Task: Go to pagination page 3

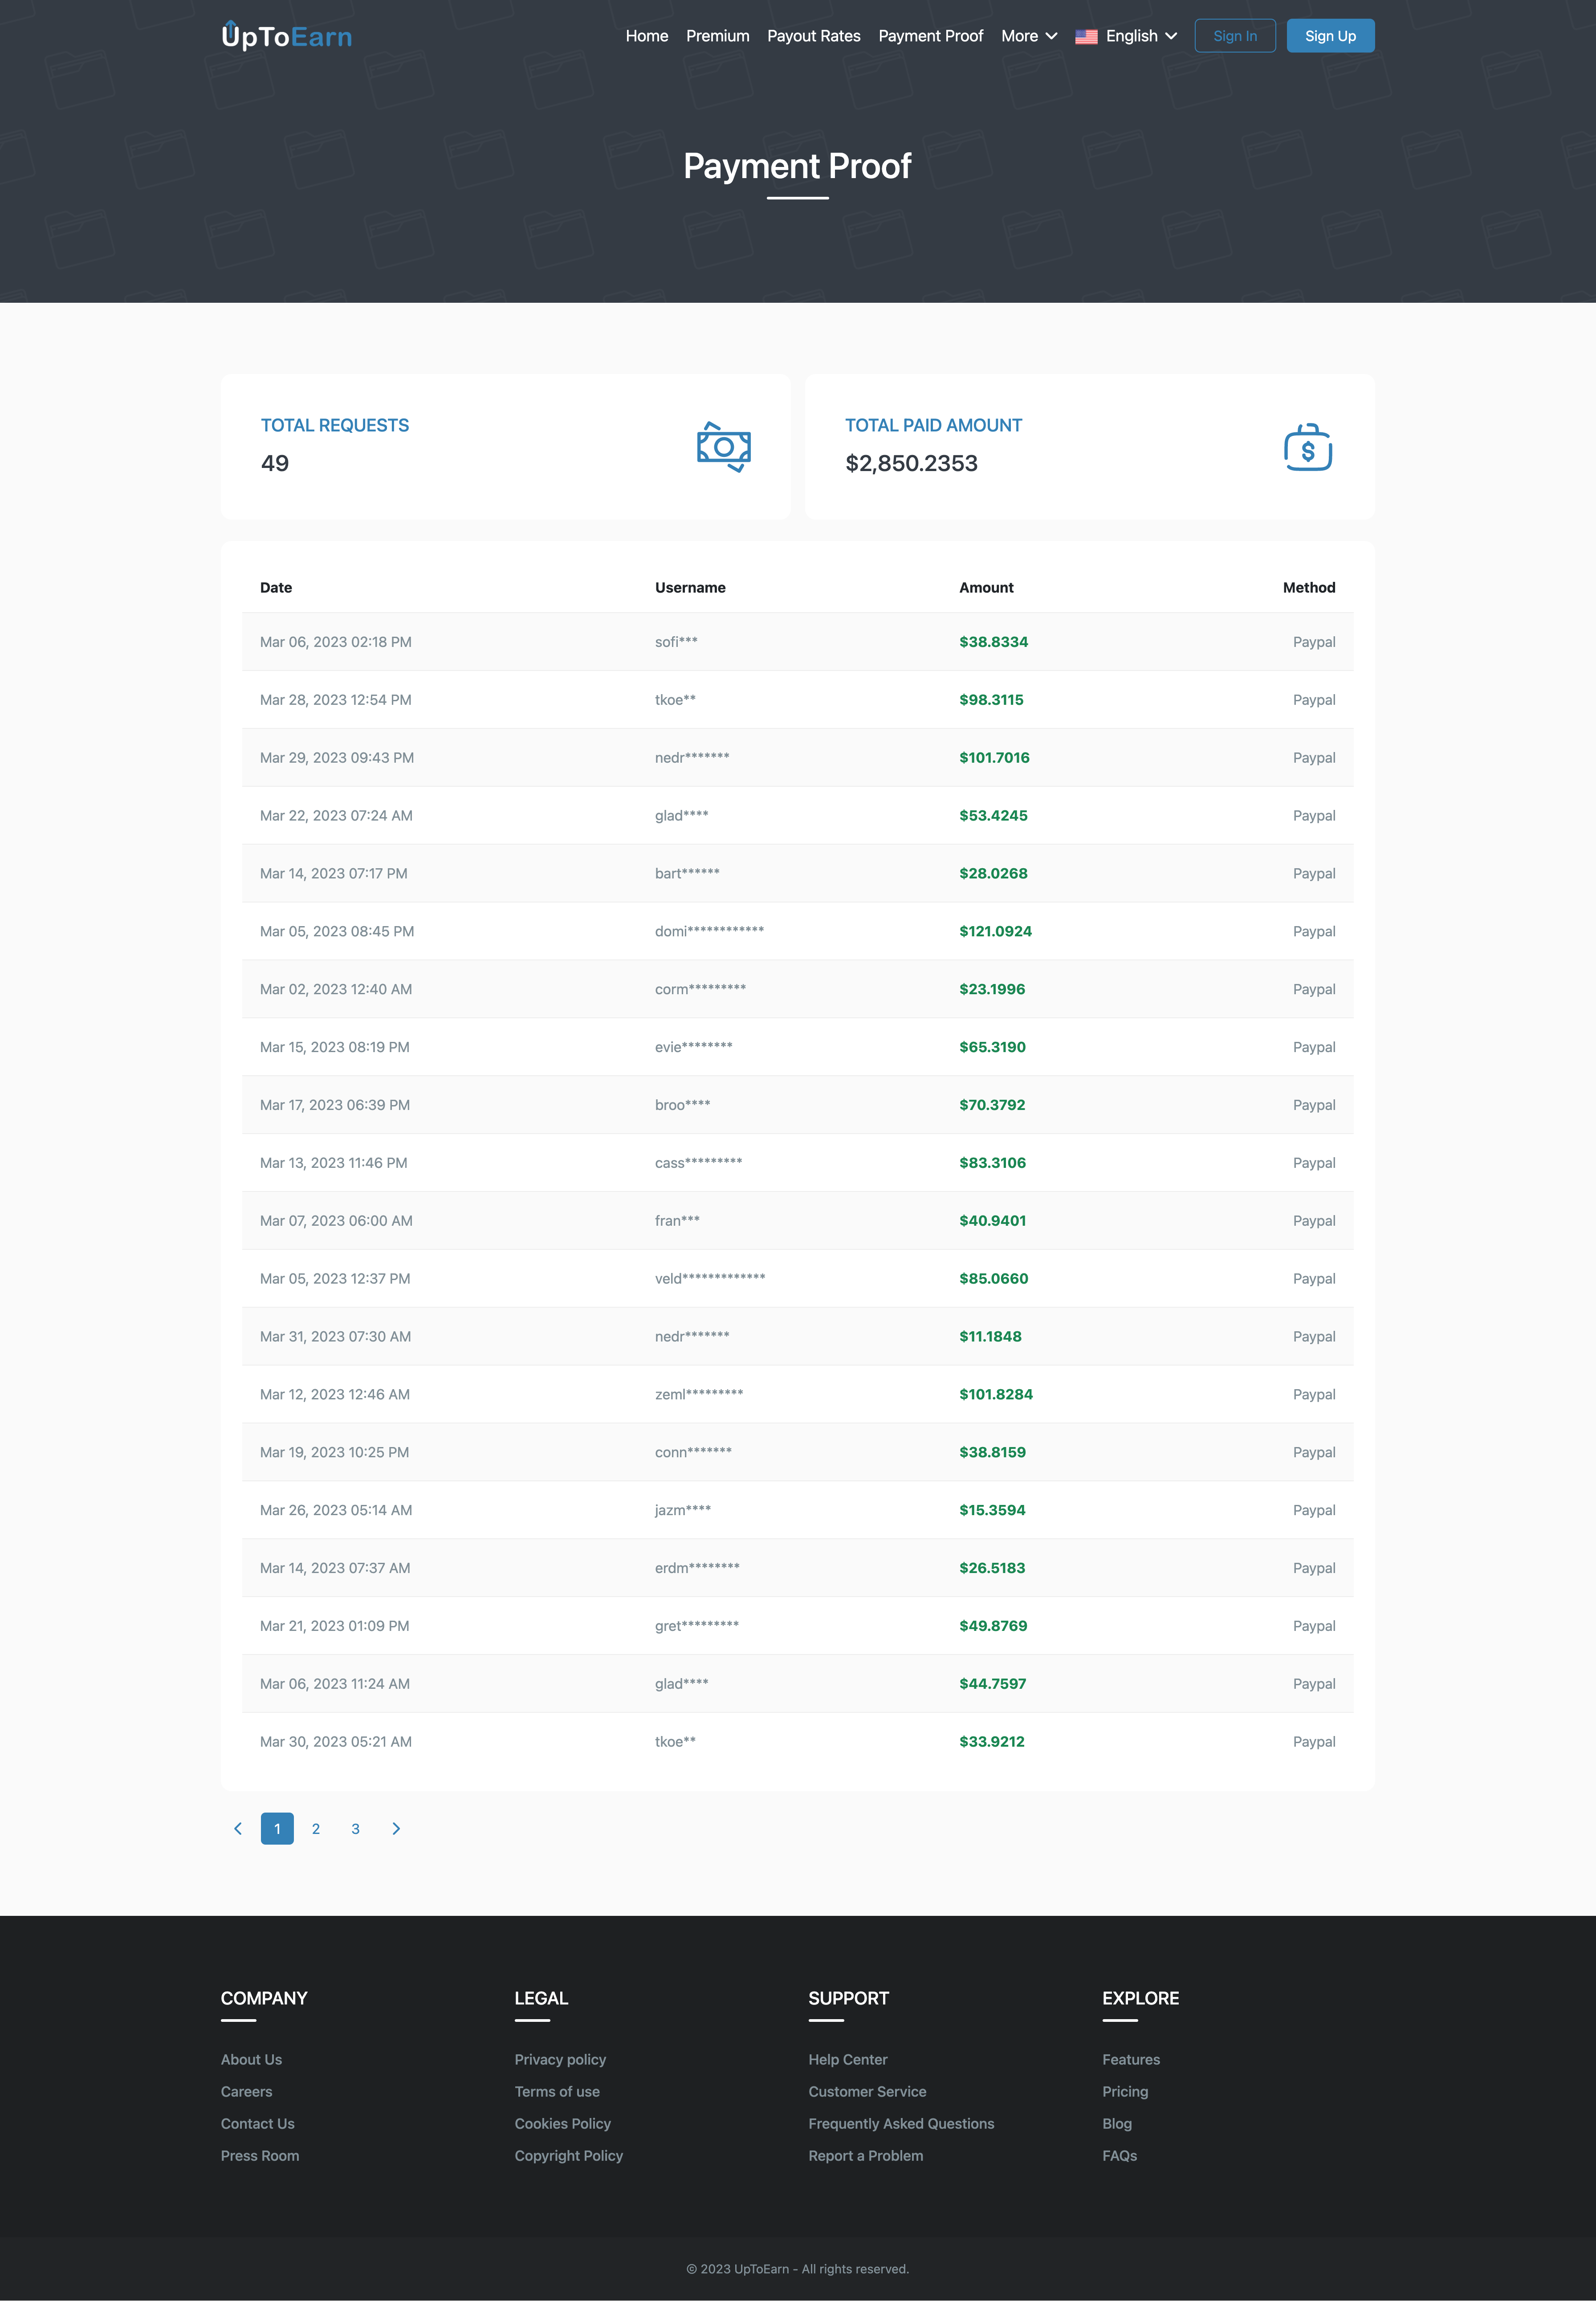Action: click(x=355, y=1828)
